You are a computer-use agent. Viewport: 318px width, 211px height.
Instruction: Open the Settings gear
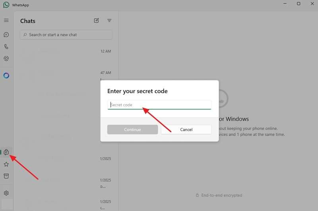click(x=6, y=193)
